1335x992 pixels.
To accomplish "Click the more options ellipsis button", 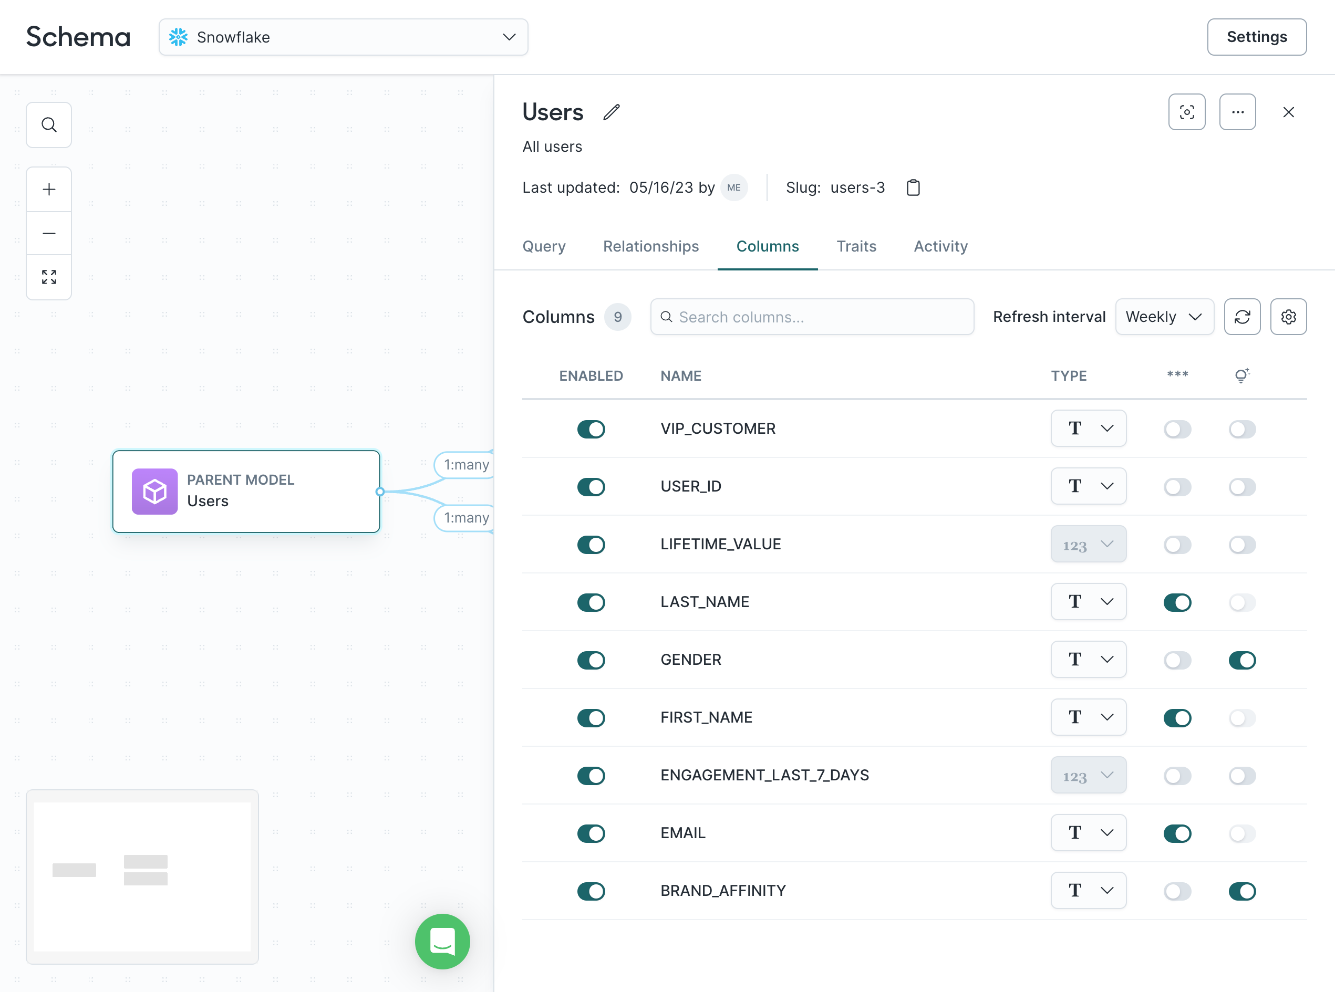I will (1239, 111).
